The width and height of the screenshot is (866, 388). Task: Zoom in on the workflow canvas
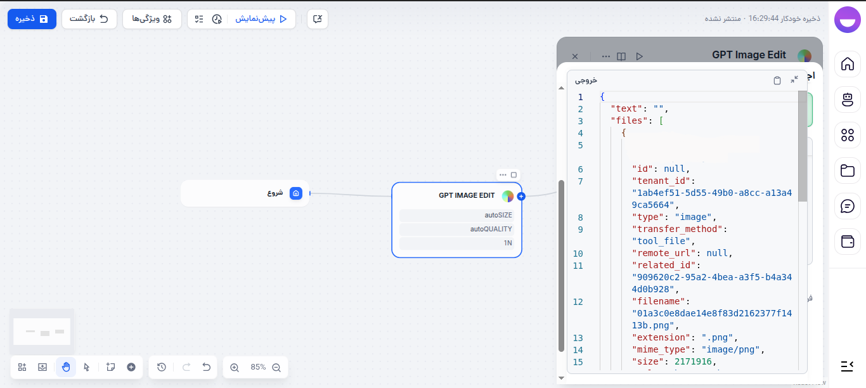pyautogui.click(x=235, y=367)
